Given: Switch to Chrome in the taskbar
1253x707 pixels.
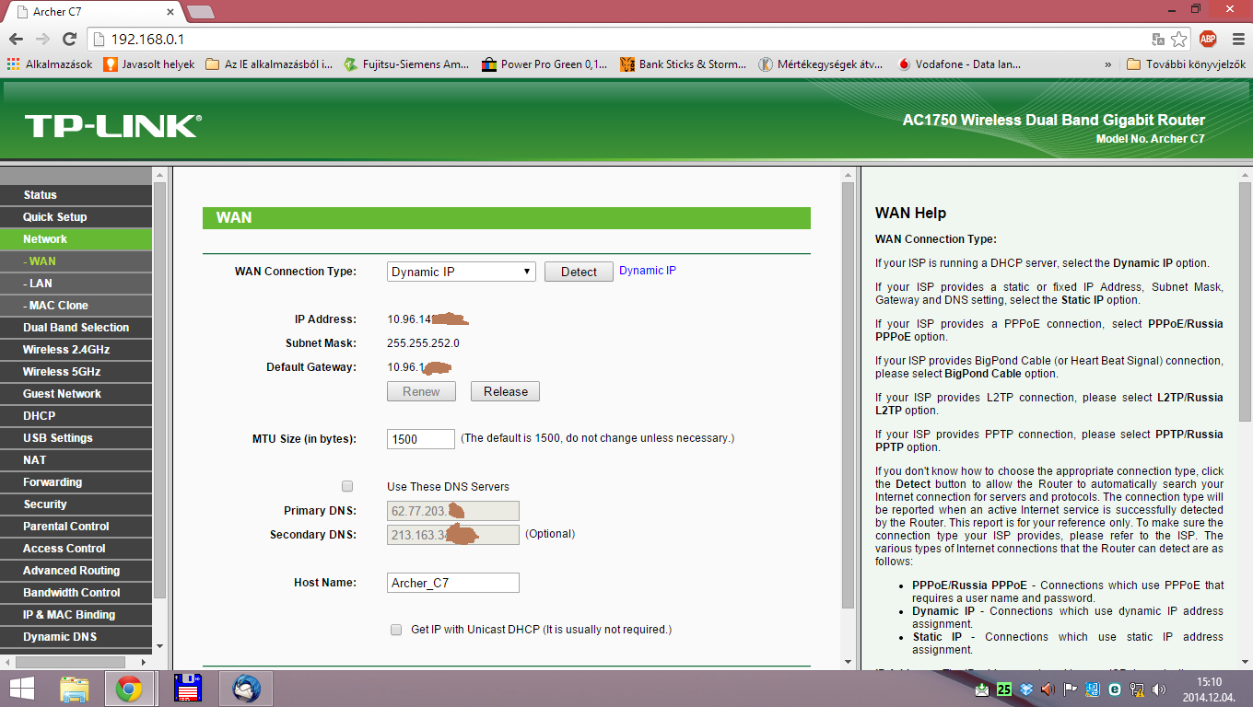Looking at the screenshot, I should (128, 689).
